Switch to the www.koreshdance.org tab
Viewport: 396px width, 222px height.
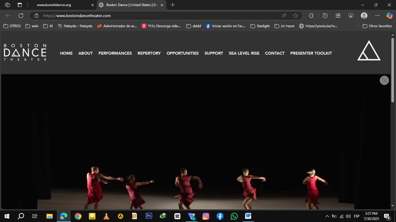pos(54,5)
